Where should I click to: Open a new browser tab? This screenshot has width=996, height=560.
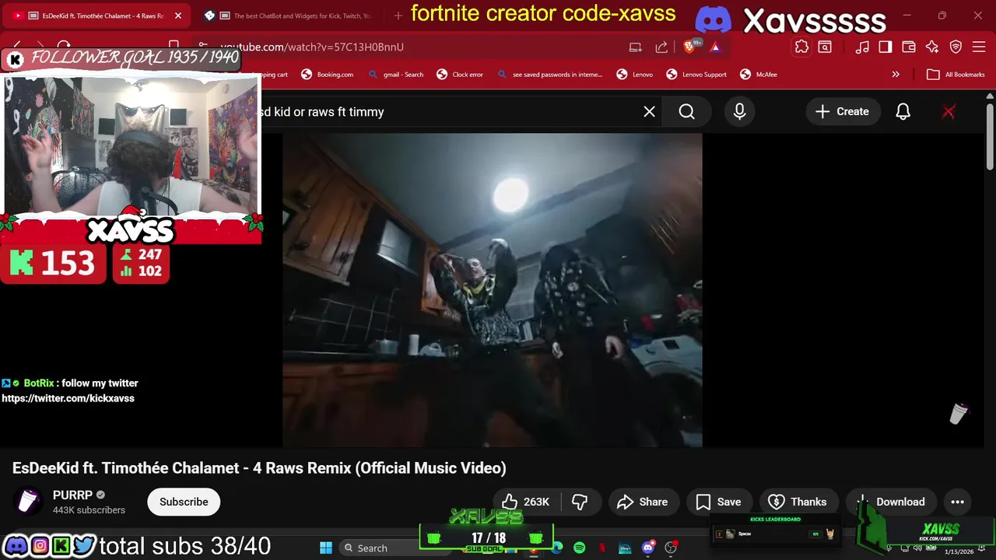398,16
